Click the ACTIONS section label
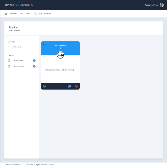This screenshot has height=167, width=167. click(x=11, y=42)
